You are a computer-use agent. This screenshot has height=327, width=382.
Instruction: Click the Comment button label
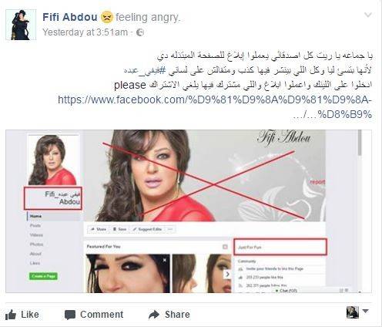(102, 315)
